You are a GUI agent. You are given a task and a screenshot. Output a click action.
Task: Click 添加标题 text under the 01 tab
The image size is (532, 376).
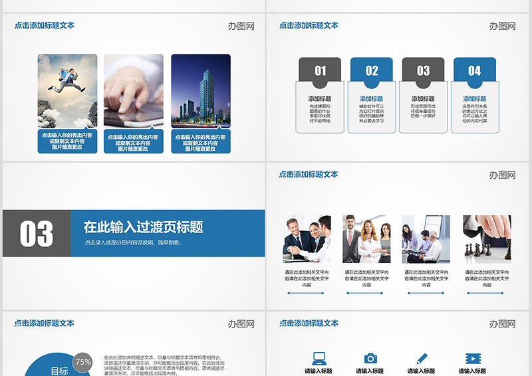[x=320, y=99]
